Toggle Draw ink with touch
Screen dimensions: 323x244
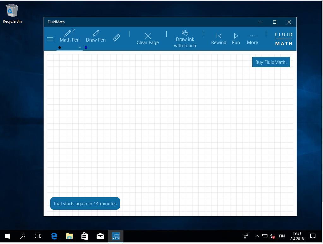pyautogui.click(x=185, y=39)
